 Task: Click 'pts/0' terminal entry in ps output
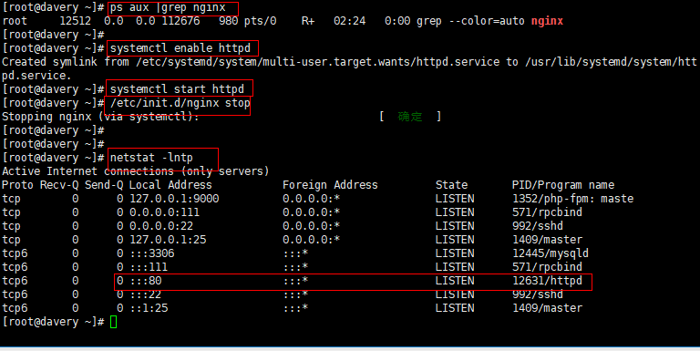click(261, 21)
